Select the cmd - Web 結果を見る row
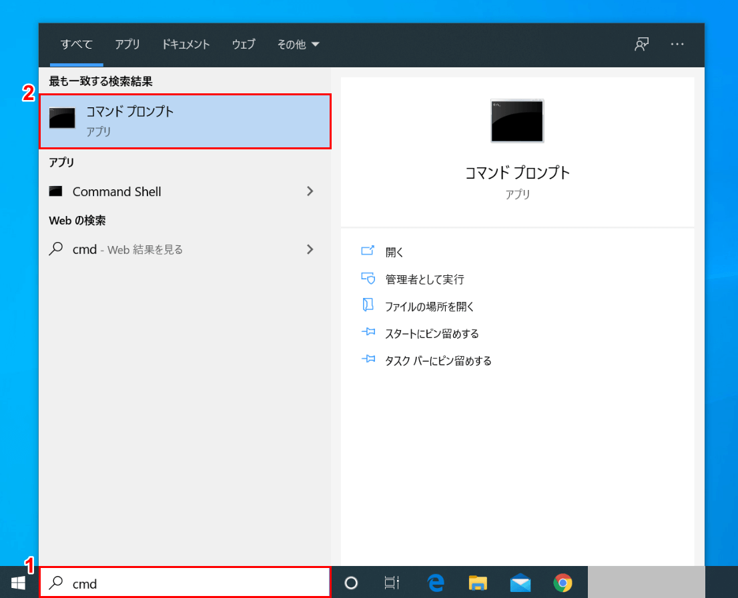 tap(185, 249)
